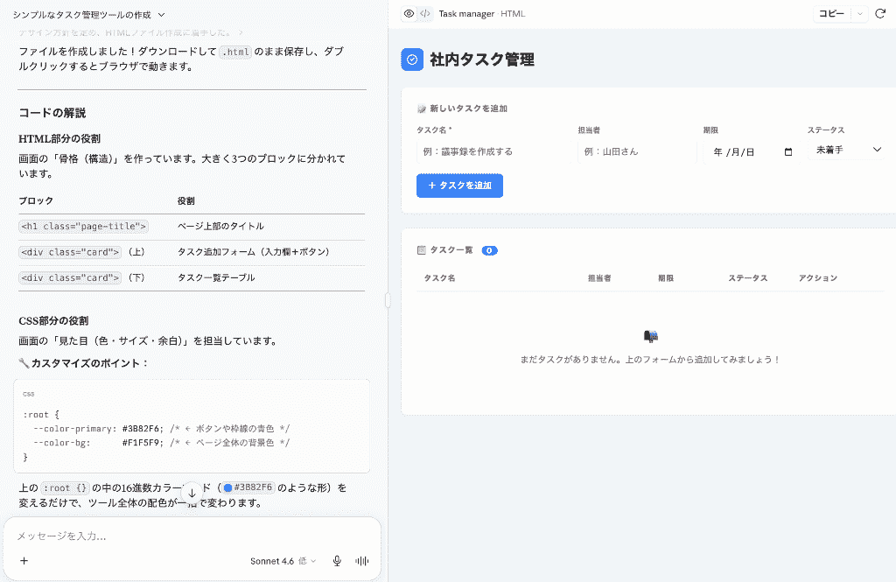896x582 pixels.
Task: Click the ステータス column header in task list
Action: tap(747, 277)
